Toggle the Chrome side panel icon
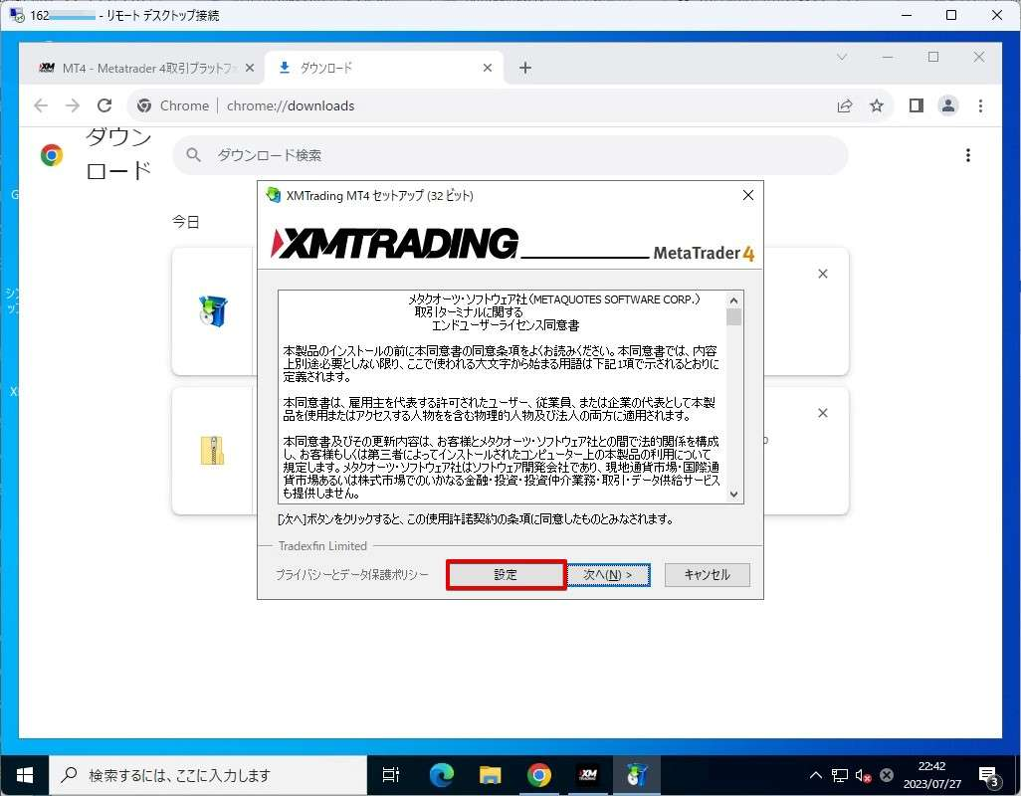This screenshot has width=1021, height=796. (x=917, y=105)
